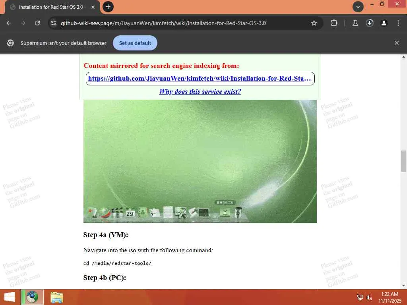Open the Windows Start button
The height and width of the screenshot is (305, 407).
click(x=10, y=297)
